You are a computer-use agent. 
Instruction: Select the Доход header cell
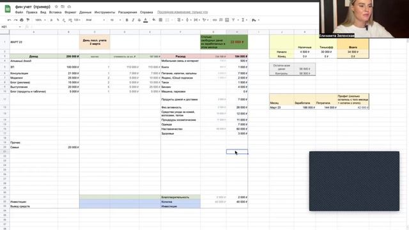pyautogui.click(x=34, y=56)
